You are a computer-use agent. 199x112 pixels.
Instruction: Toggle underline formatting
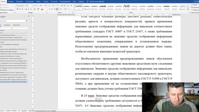(x=22, y=9)
